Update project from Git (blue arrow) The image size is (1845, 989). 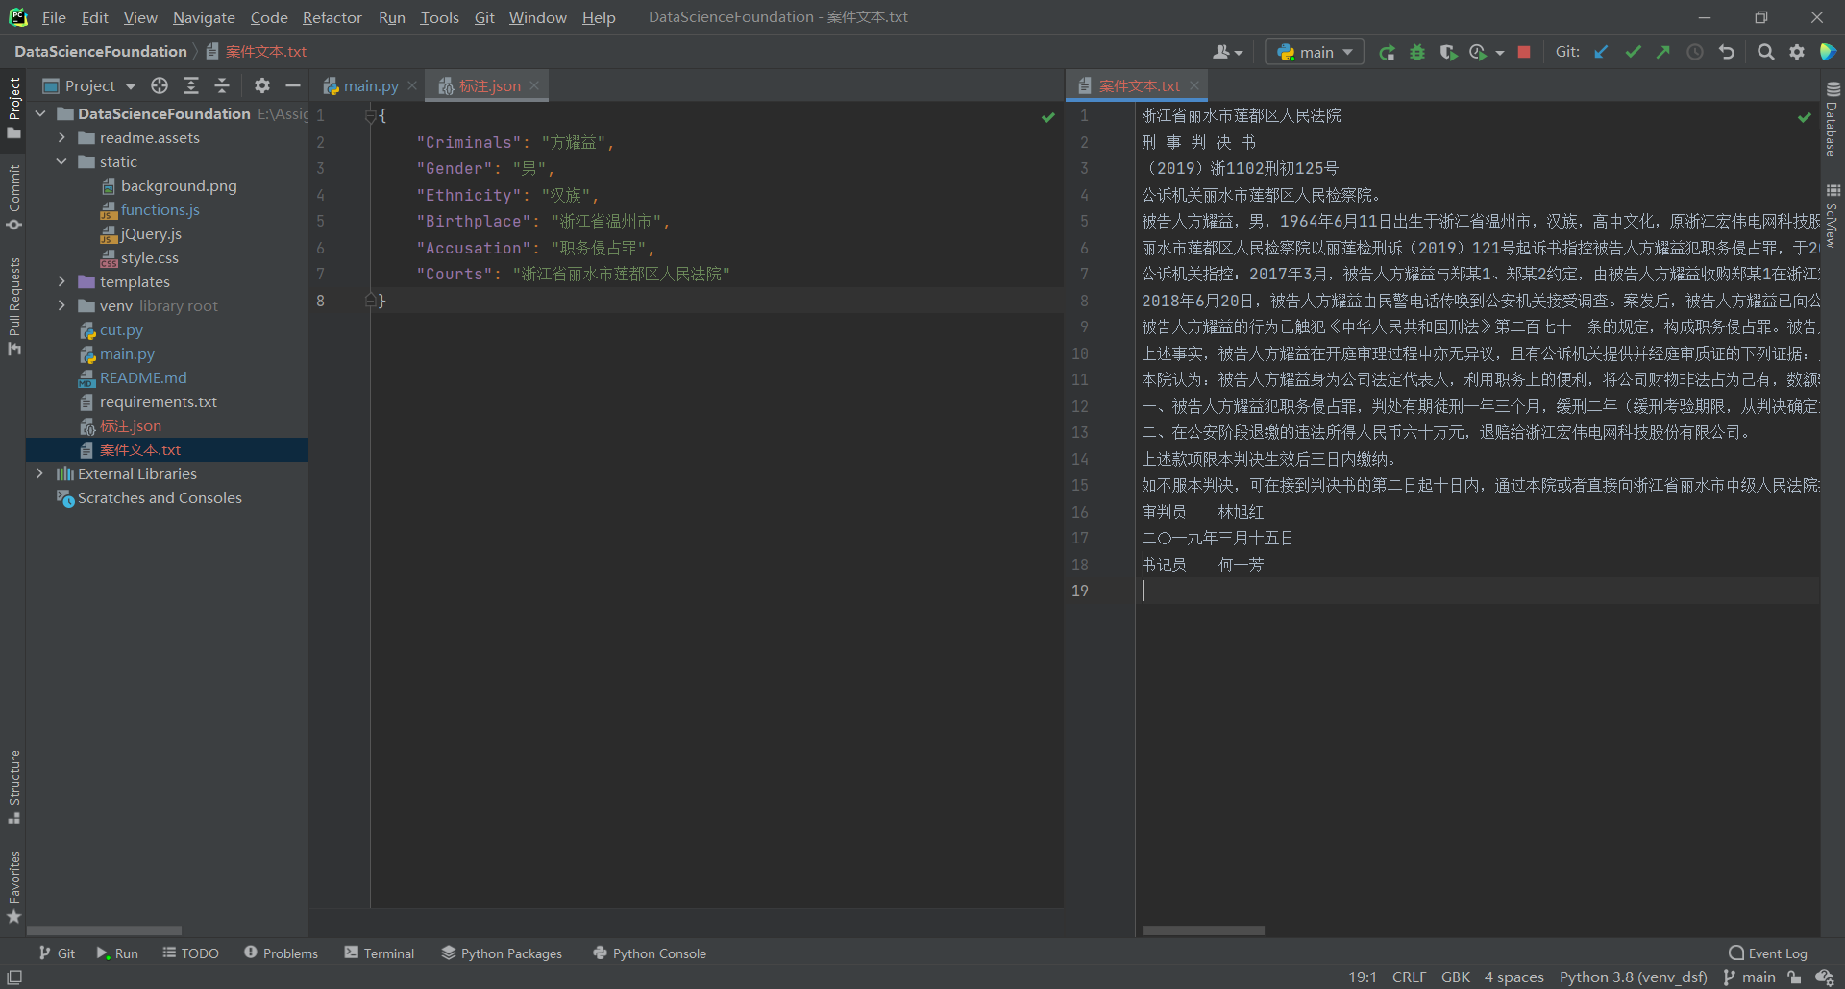click(x=1601, y=52)
